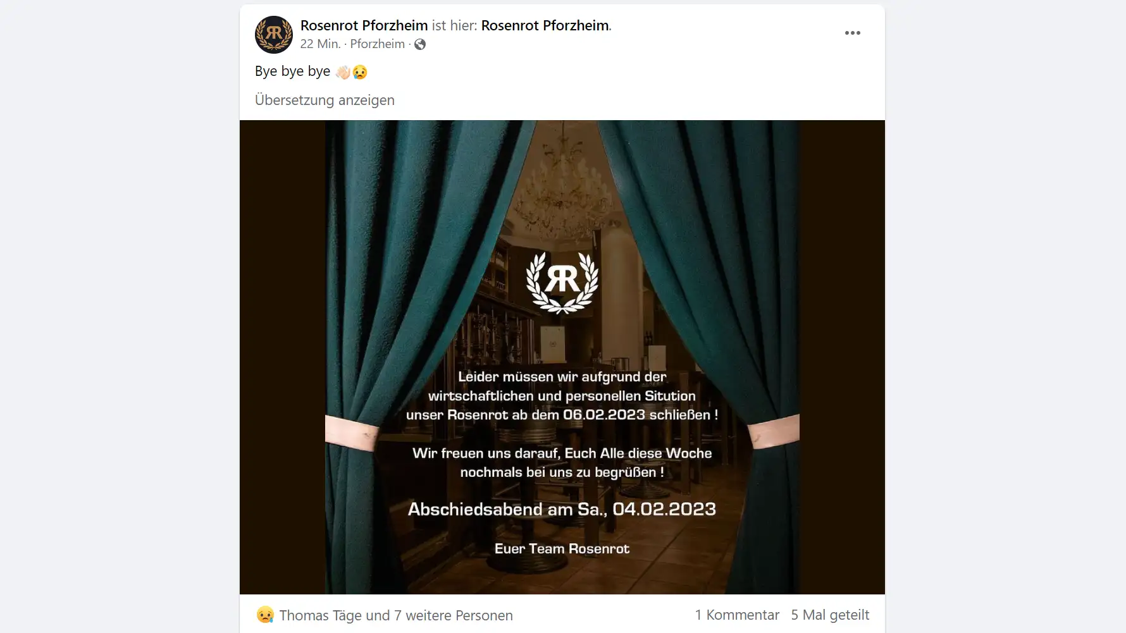The image size is (1126, 633).
Task: Click the sad reaction emoji icon
Action: (265, 615)
